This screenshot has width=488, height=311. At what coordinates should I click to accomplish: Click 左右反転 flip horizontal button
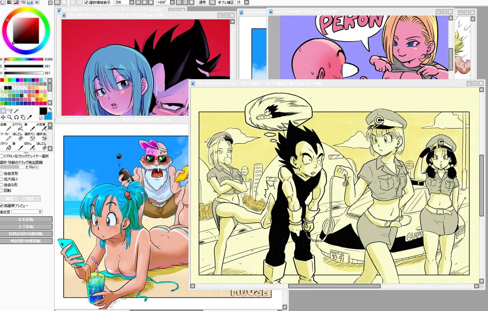(x=26, y=220)
